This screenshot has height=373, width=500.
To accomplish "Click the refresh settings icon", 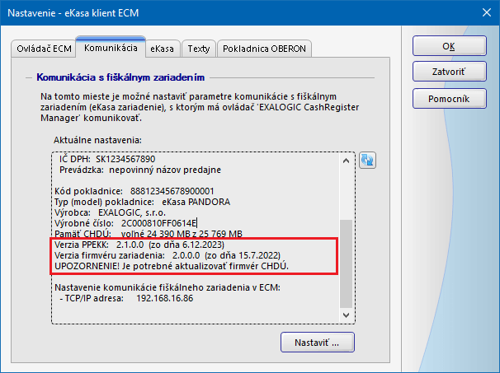I will (x=367, y=160).
